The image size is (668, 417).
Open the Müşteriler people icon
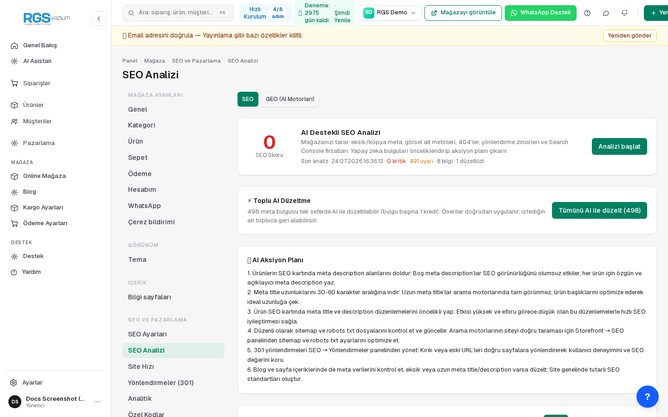pos(14,121)
